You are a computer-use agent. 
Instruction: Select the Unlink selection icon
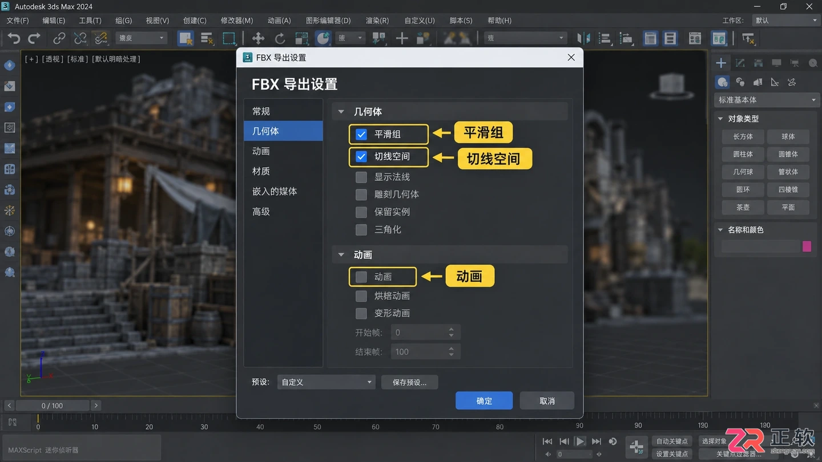coord(80,38)
